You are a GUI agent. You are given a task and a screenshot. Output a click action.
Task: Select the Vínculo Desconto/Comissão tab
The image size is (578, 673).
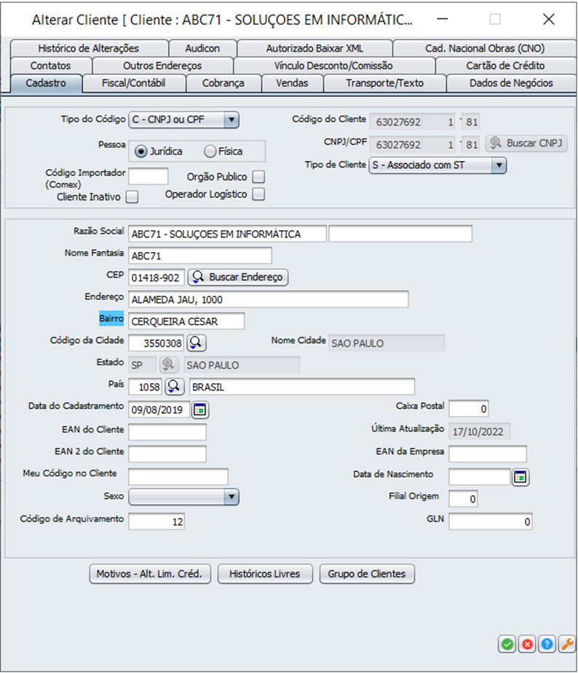tap(333, 66)
